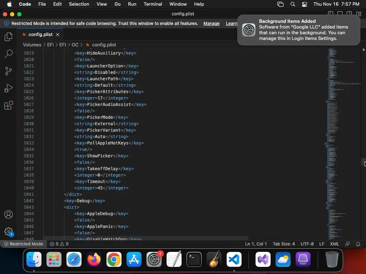Open App Store from the Dock
The height and width of the screenshot is (274, 366).
[134, 259]
